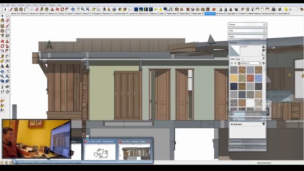Switch to the Sit Room E scene tab

coord(210,14)
